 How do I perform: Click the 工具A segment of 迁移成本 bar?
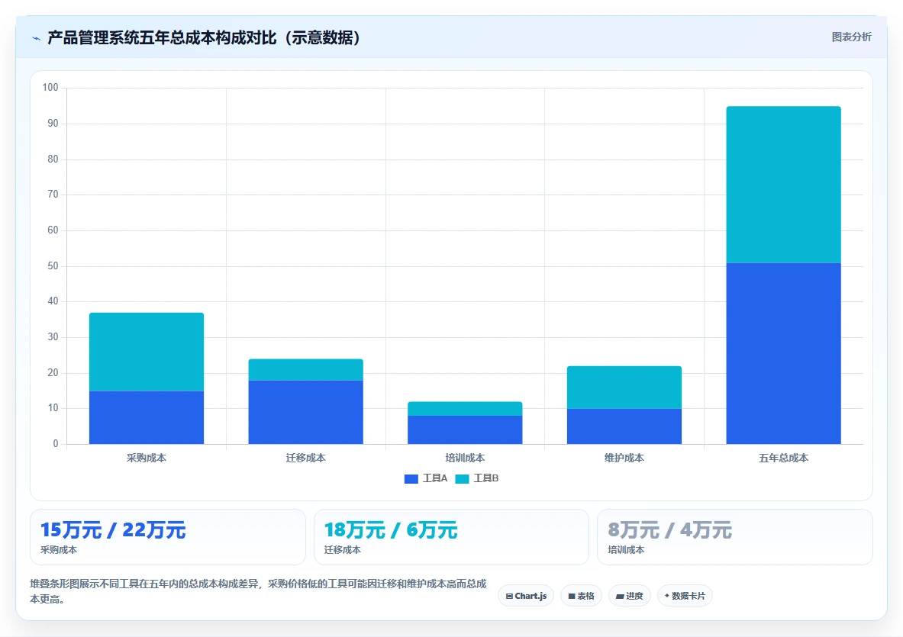pyautogui.click(x=306, y=412)
